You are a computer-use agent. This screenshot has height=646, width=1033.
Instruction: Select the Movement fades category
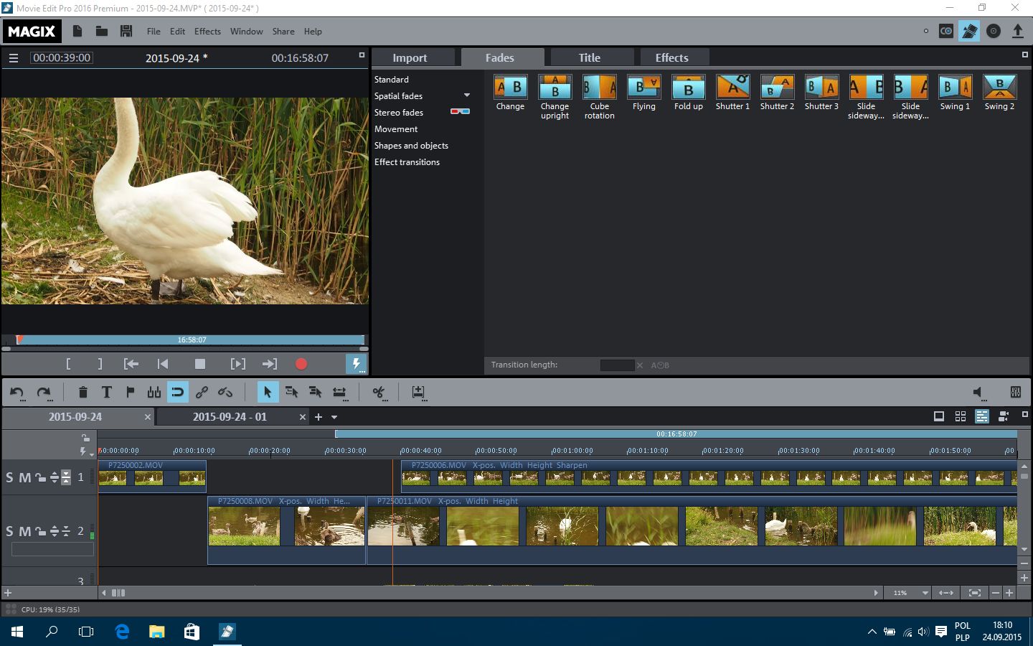(396, 129)
